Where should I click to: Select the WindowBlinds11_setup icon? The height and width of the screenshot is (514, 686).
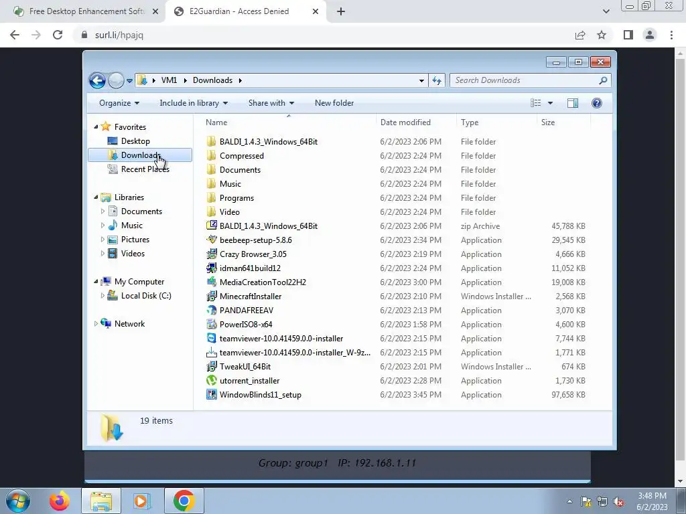tap(211, 395)
